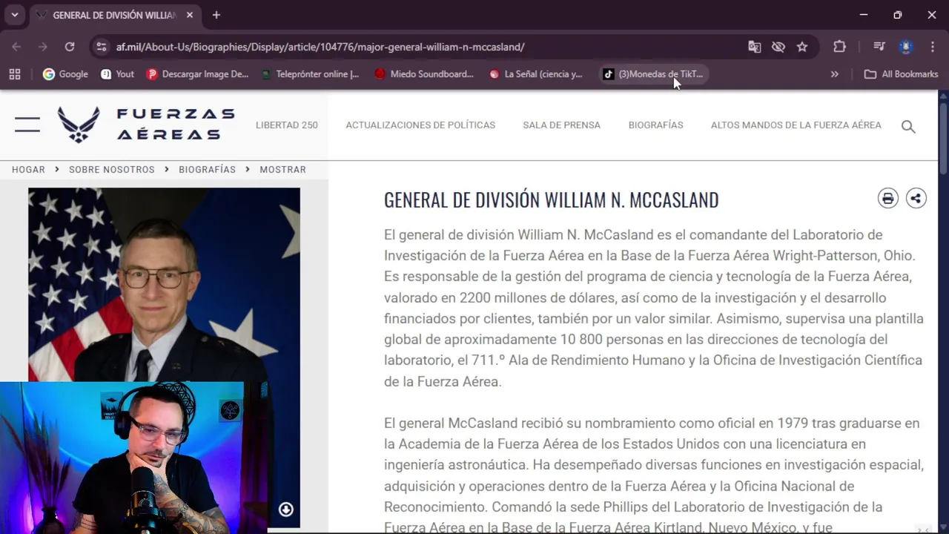The image size is (949, 534).
Task: Open the Libertad 250 menu item
Action: pyautogui.click(x=287, y=125)
